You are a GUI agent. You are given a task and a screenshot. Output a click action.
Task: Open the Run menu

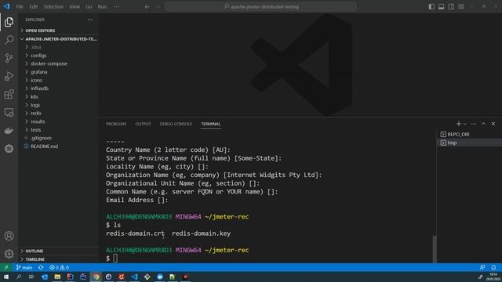coord(102,7)
